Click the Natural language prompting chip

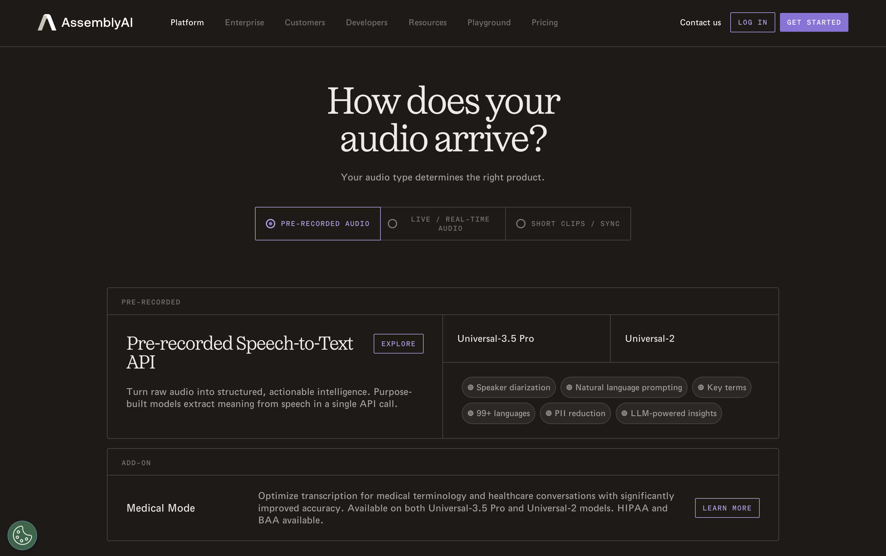click(624, 387)
